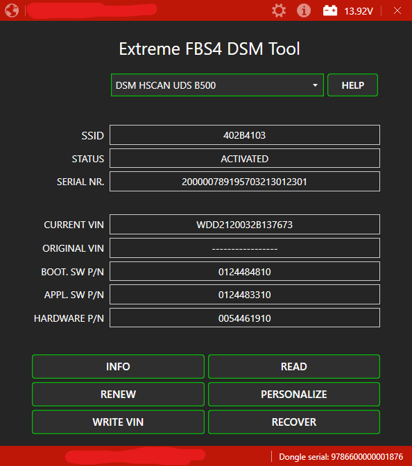Click the PERSONALIZE button
This screenshot has height=466, width=412.
click(x=294, y=395)
